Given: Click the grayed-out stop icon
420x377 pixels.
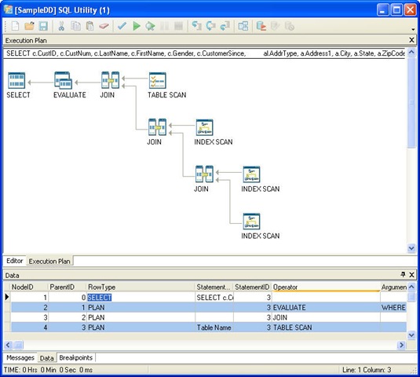Looking at the screenshot, I should pyautogui.click(x=178, y=26).
